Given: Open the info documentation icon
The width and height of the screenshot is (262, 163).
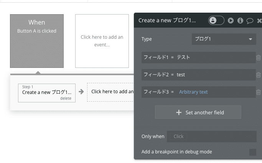Looking at the screenshot, I should coord(241,20).
